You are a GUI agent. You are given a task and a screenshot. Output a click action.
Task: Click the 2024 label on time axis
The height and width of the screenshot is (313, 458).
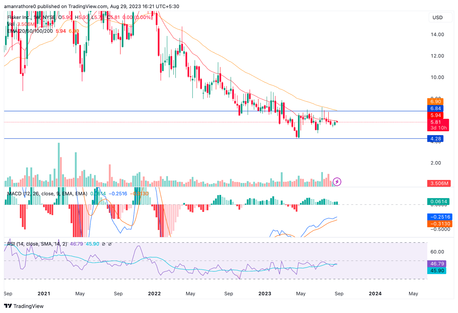(375, 294)
